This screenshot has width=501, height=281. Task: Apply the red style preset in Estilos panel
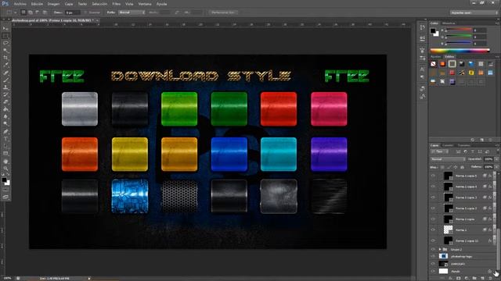[452, 73]
